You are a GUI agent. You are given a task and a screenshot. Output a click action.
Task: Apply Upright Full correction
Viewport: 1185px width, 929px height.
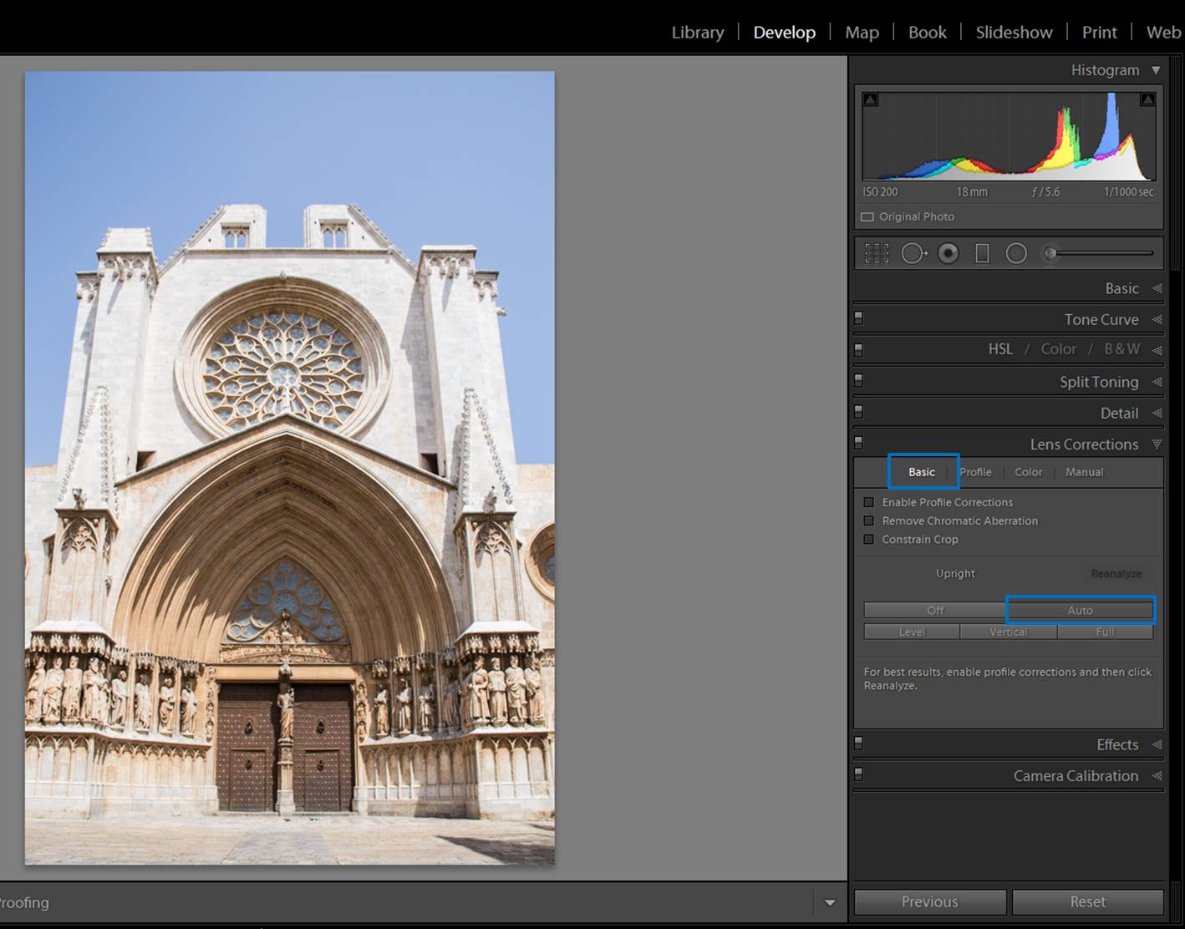(x=1105, y=632)
